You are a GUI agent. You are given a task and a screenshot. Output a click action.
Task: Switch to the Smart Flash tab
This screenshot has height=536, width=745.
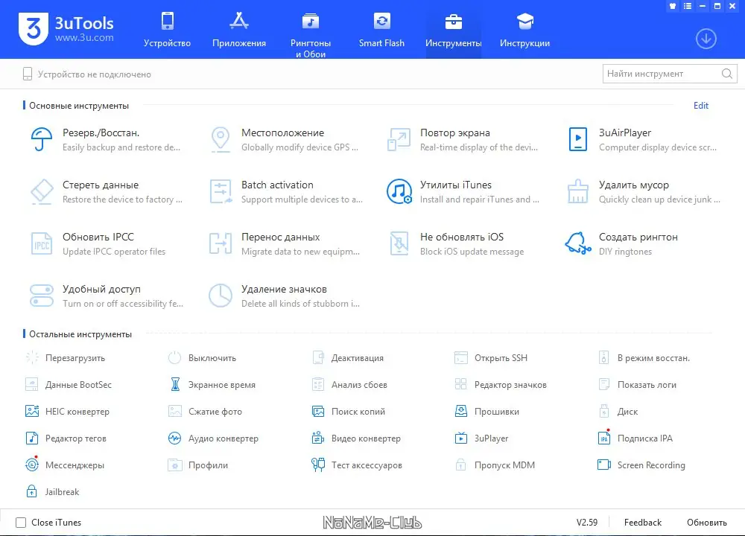(x=381, y=30)
